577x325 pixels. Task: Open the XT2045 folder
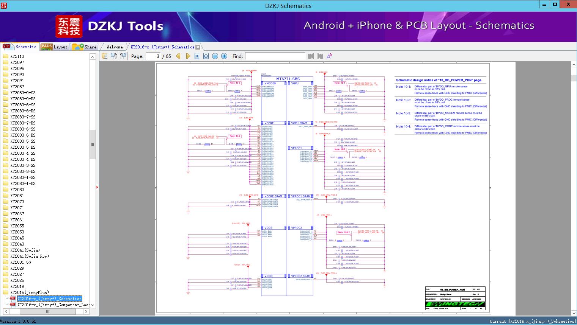coord(14,238)
